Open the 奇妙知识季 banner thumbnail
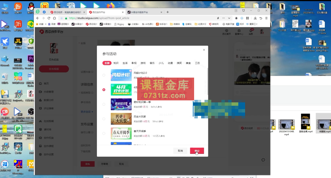Viewport: 331px width, 178px height. click(121, 104)
